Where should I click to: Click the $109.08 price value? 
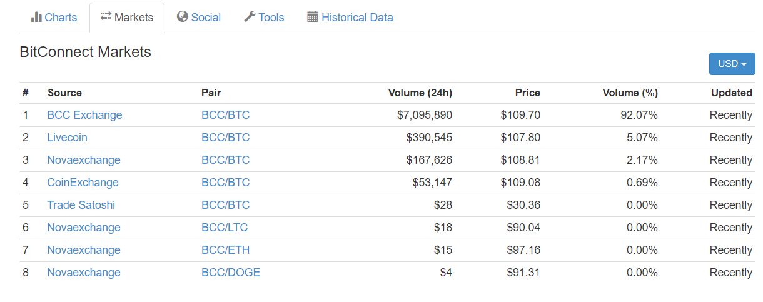[x=520, y=183]
